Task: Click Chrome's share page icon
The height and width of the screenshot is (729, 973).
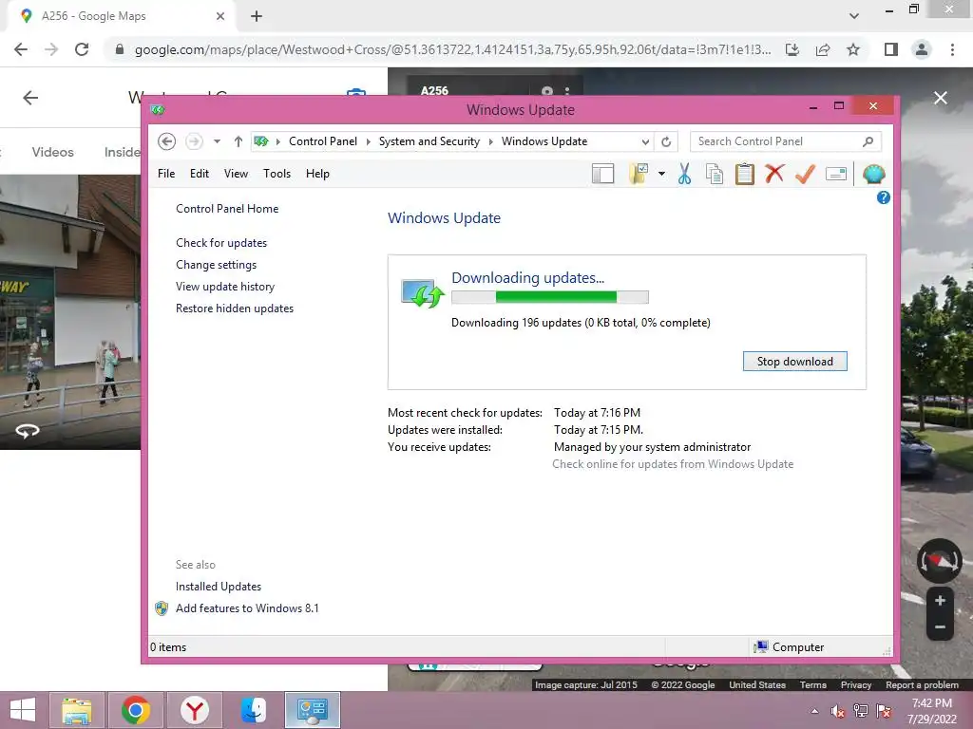Action: click(823, 49)
